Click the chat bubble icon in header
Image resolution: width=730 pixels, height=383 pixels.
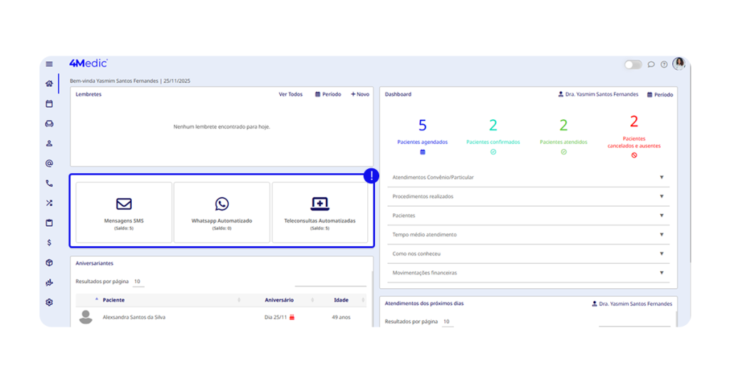(651, 64)
